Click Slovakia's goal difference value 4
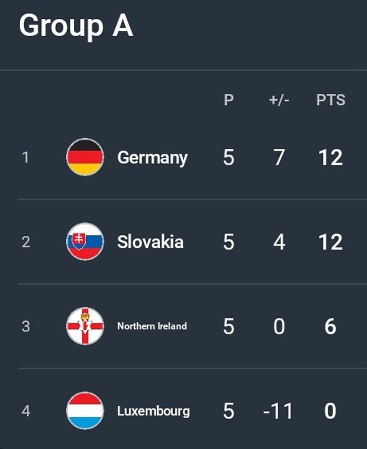The width and height of the screenshot is (367, 449). coord(279,242)
